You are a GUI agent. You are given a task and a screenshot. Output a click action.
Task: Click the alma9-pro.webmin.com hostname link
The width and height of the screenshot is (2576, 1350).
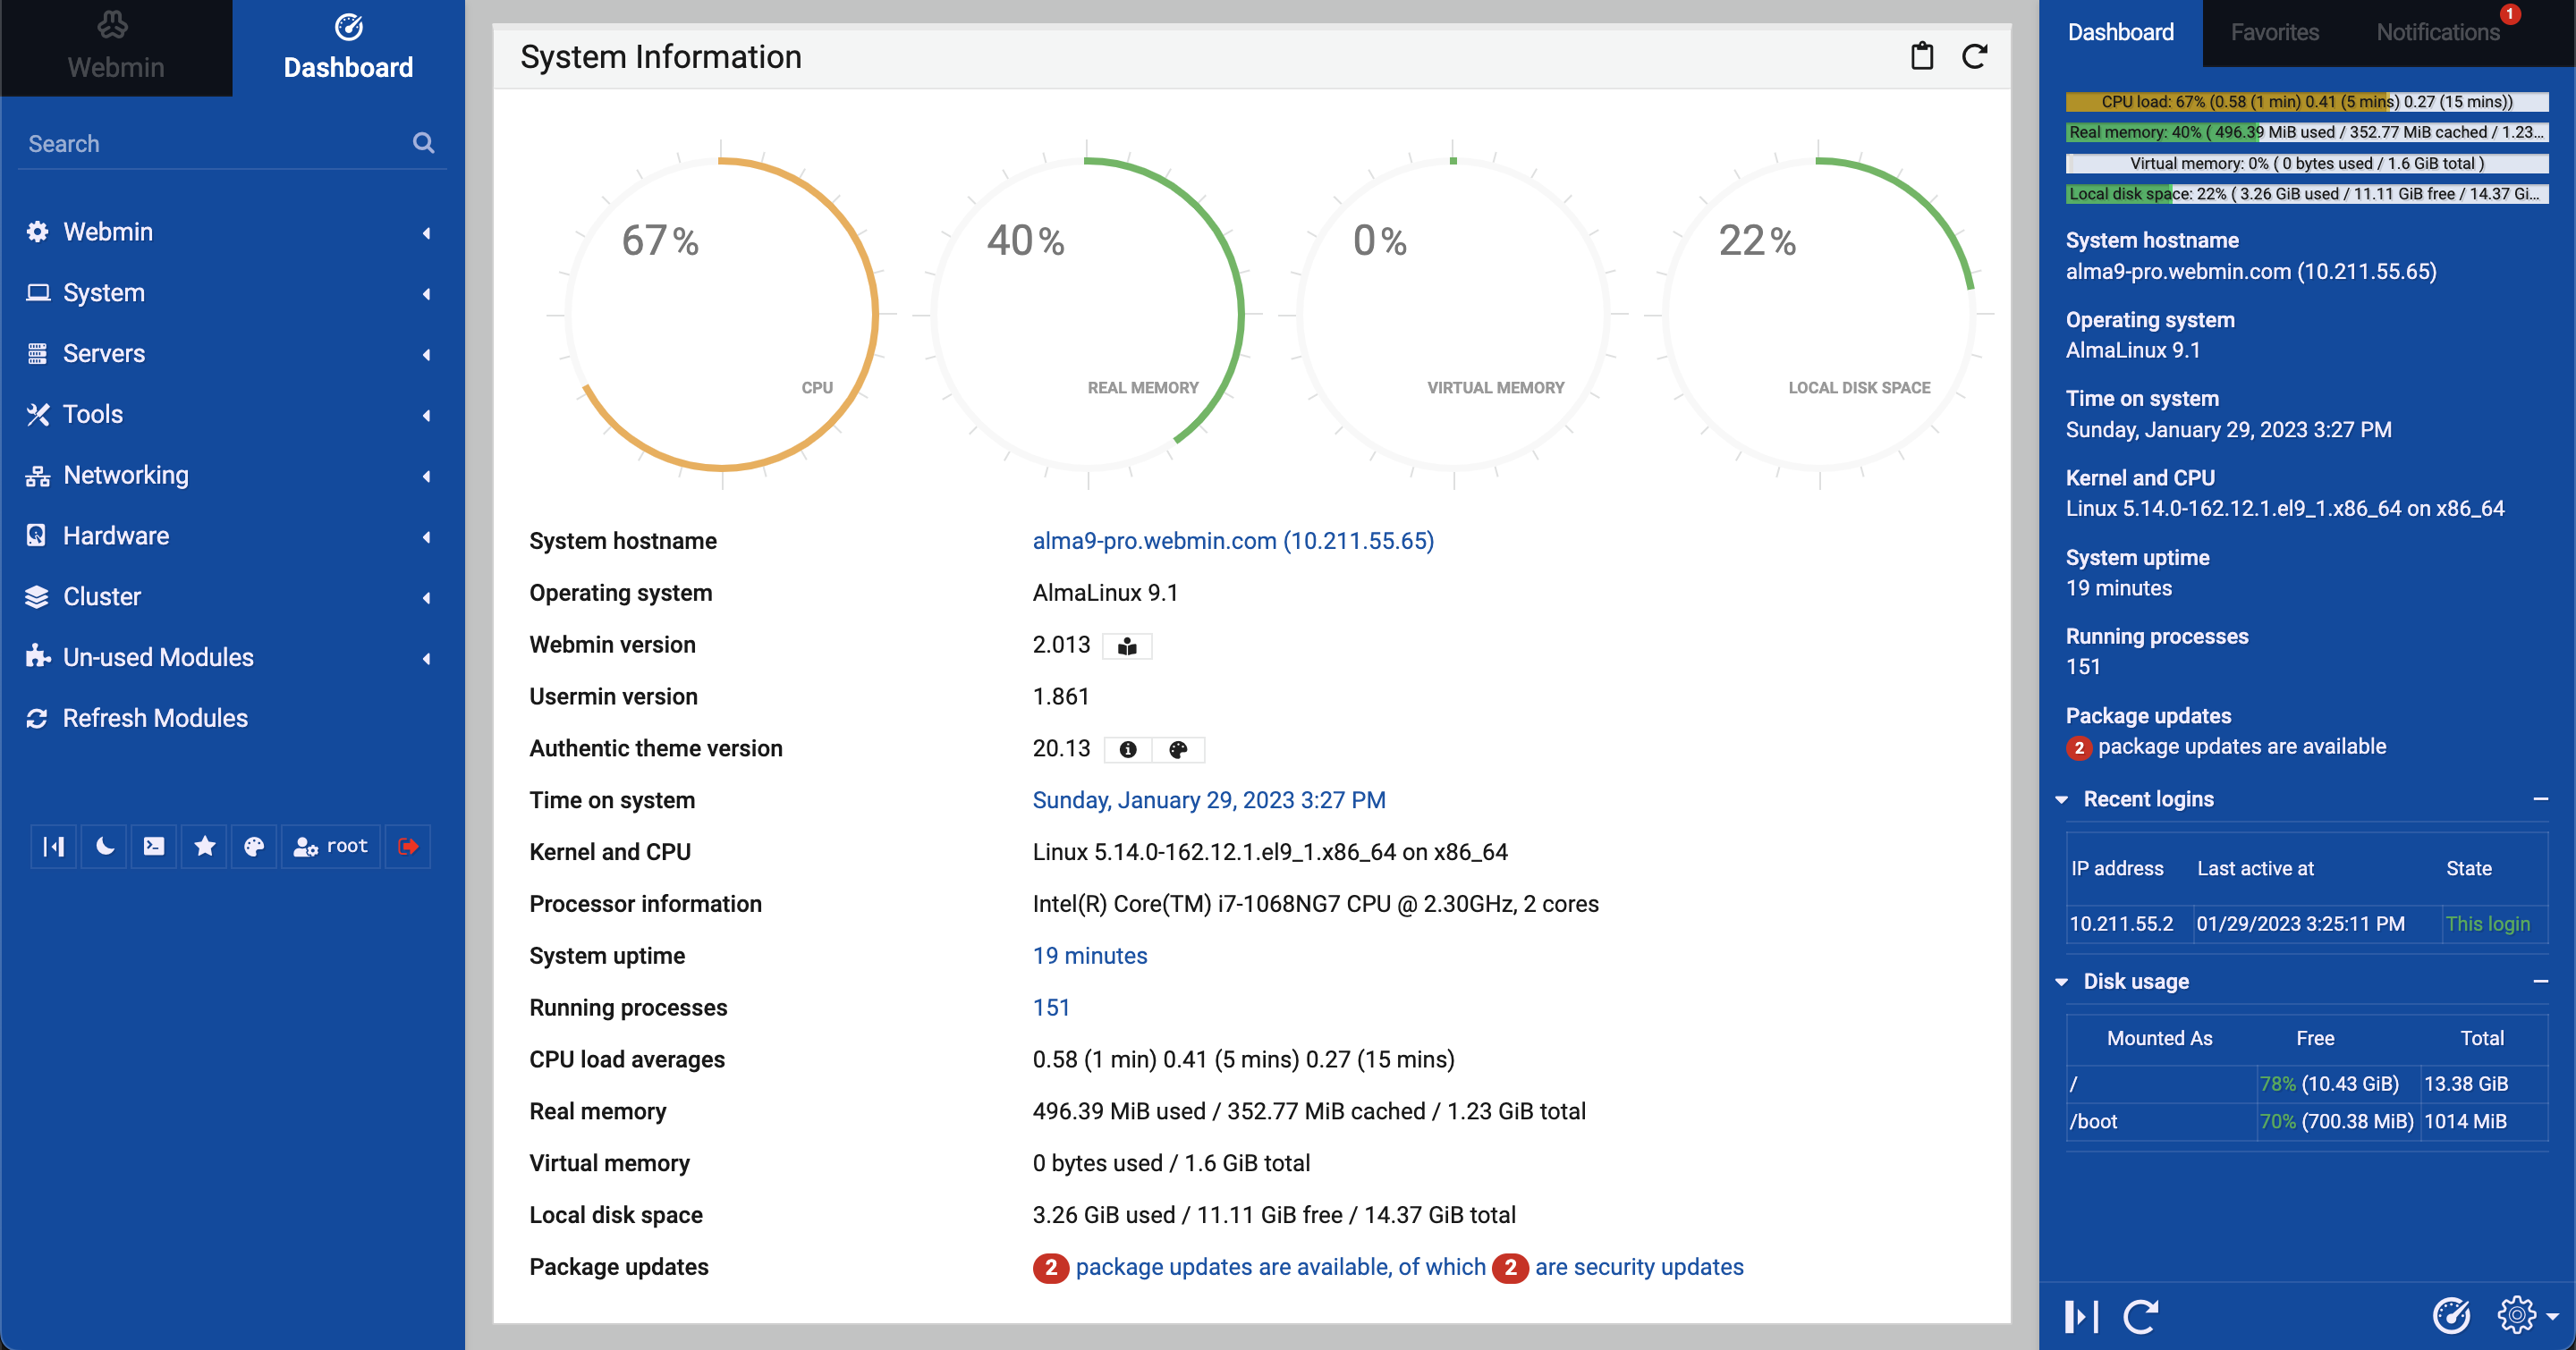pos(1233,540)
